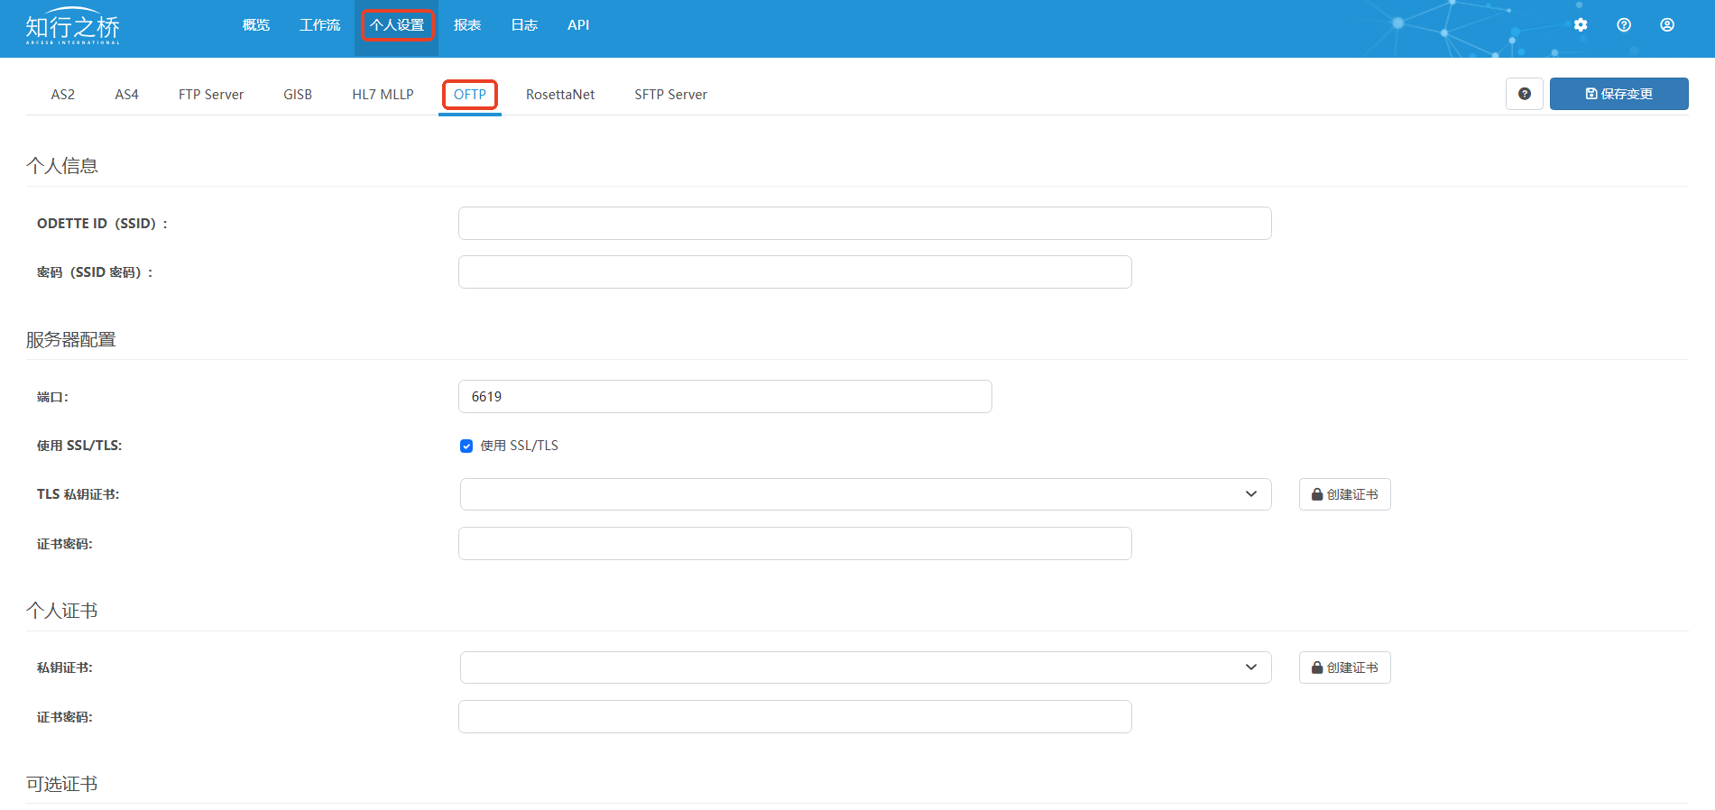Switch to the HL7 MLLP tab

(x=383, y=95)
